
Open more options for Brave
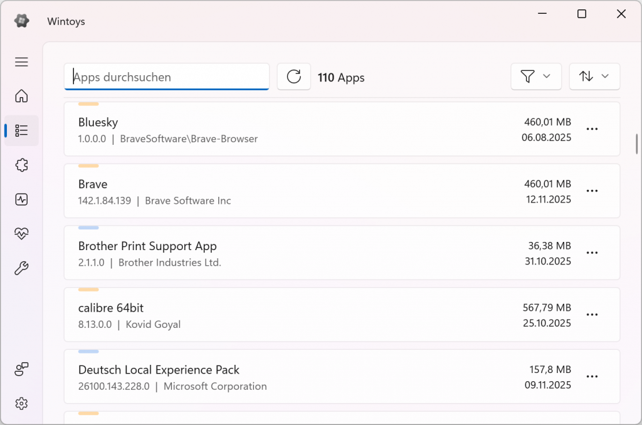592,191
